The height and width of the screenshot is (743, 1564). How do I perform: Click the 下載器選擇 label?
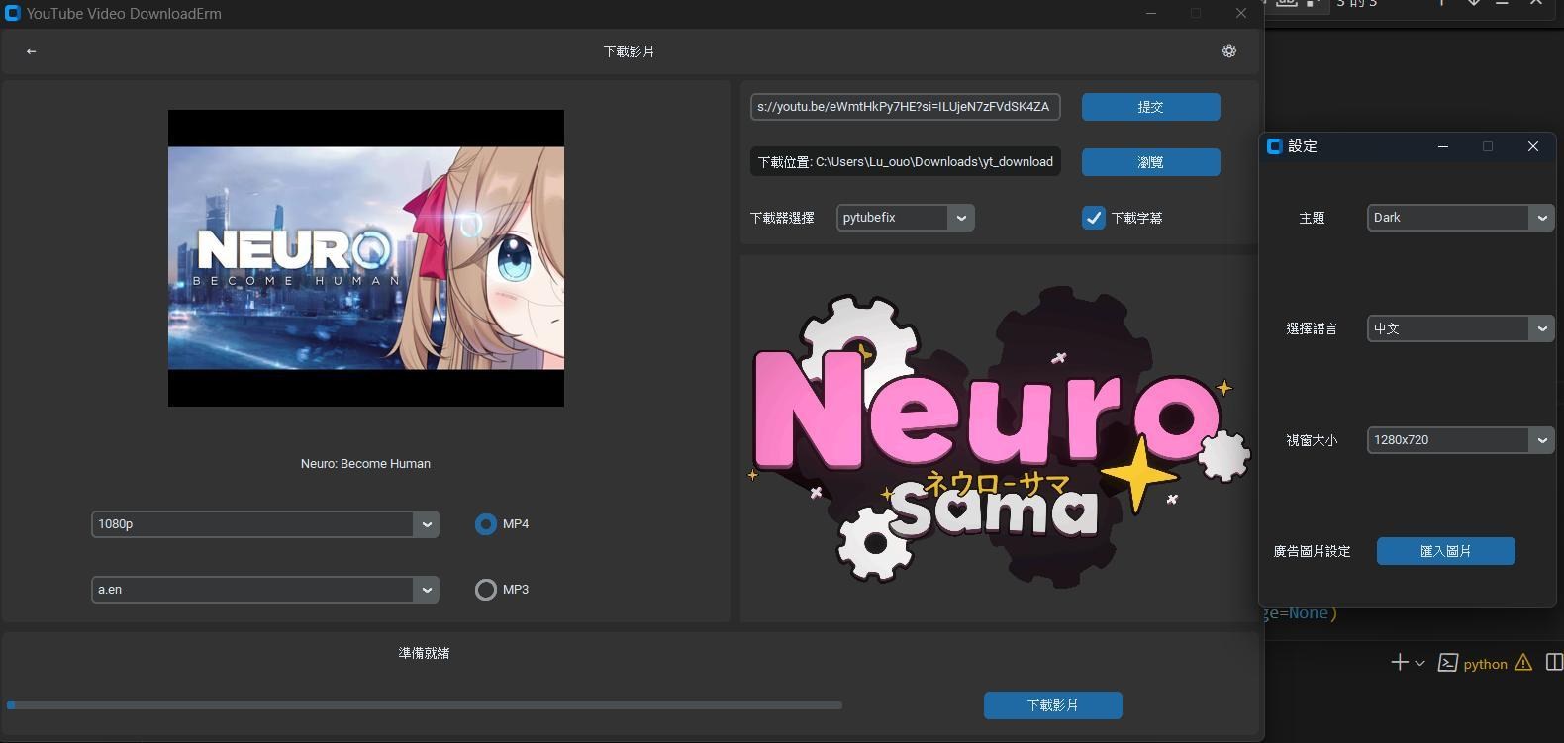tap(782, 218)
